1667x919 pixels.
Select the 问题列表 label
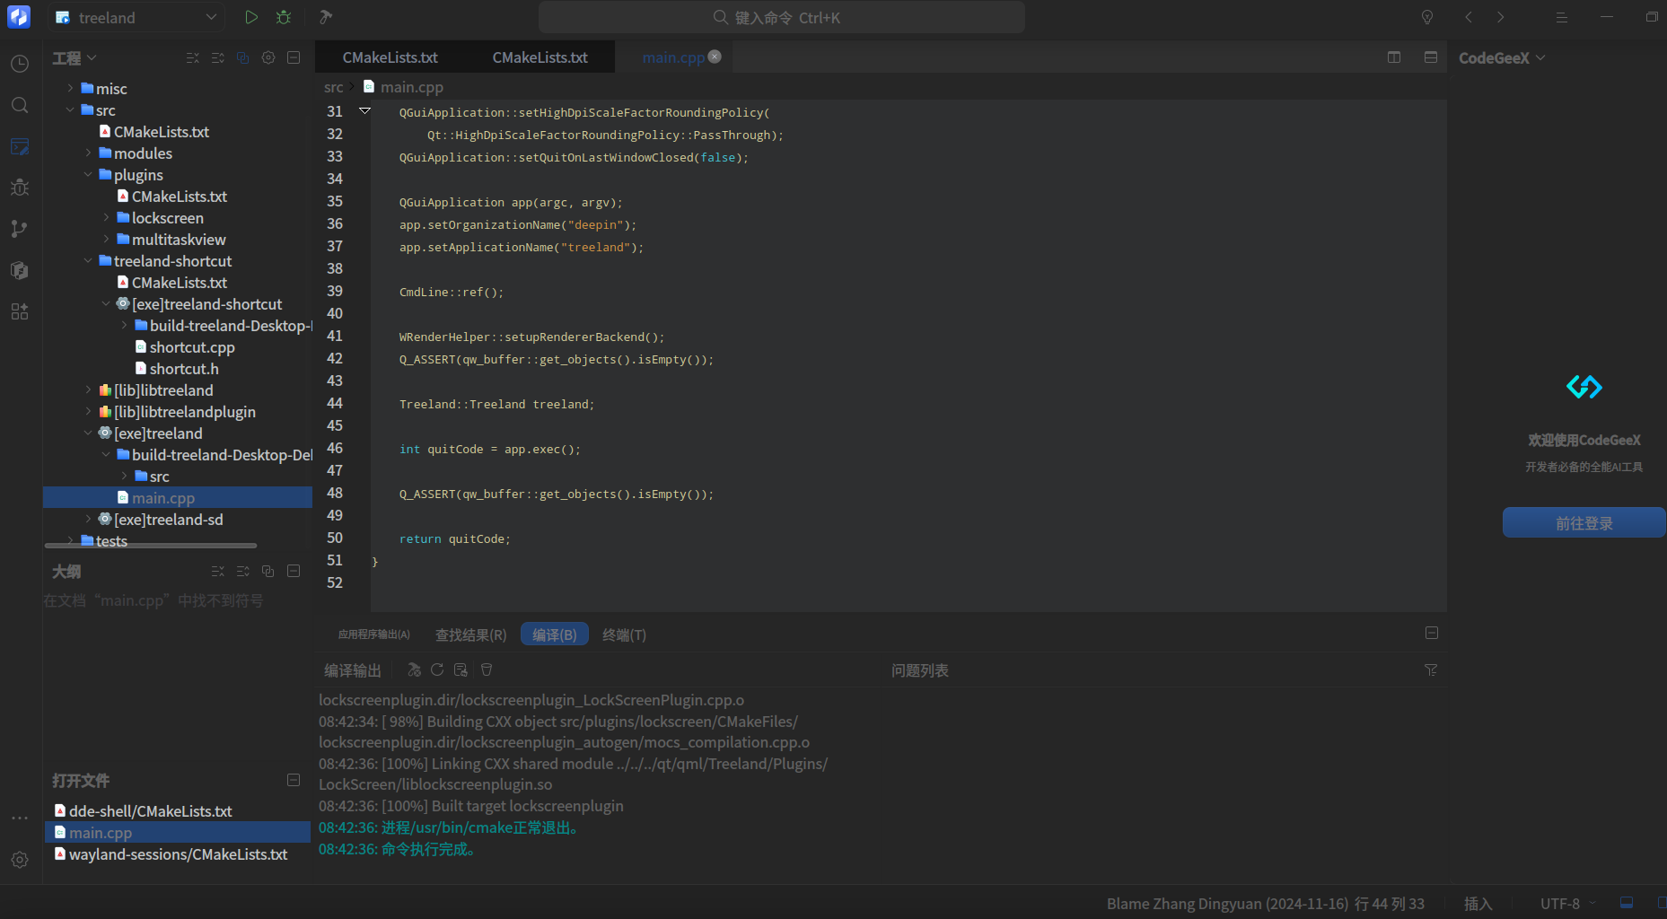point(920,670)
